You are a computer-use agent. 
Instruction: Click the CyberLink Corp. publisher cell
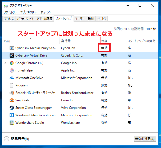click(x=72, y=55)
